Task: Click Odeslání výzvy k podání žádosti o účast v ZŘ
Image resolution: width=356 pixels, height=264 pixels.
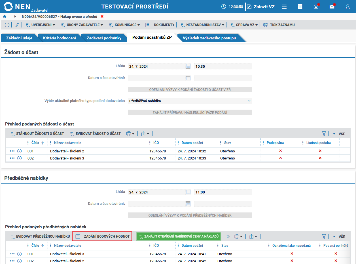Action: [x=190, y=90]
